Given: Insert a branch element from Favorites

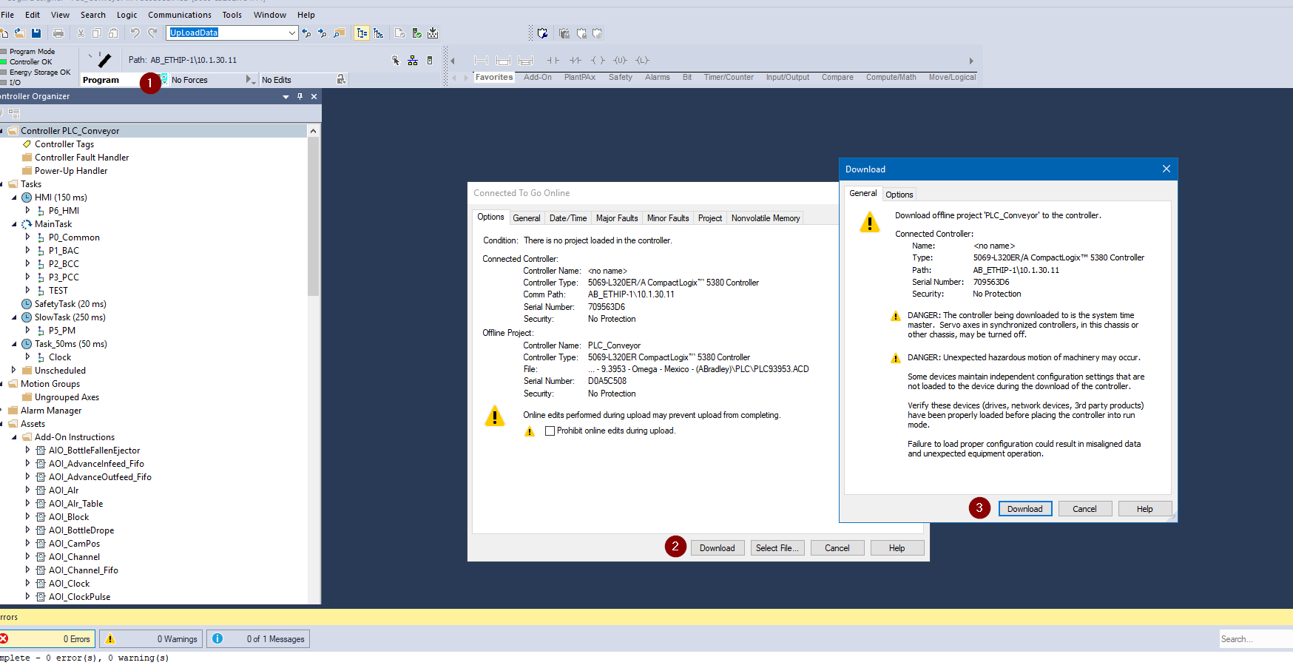Looking at the screenshot, I should point(503,61).
